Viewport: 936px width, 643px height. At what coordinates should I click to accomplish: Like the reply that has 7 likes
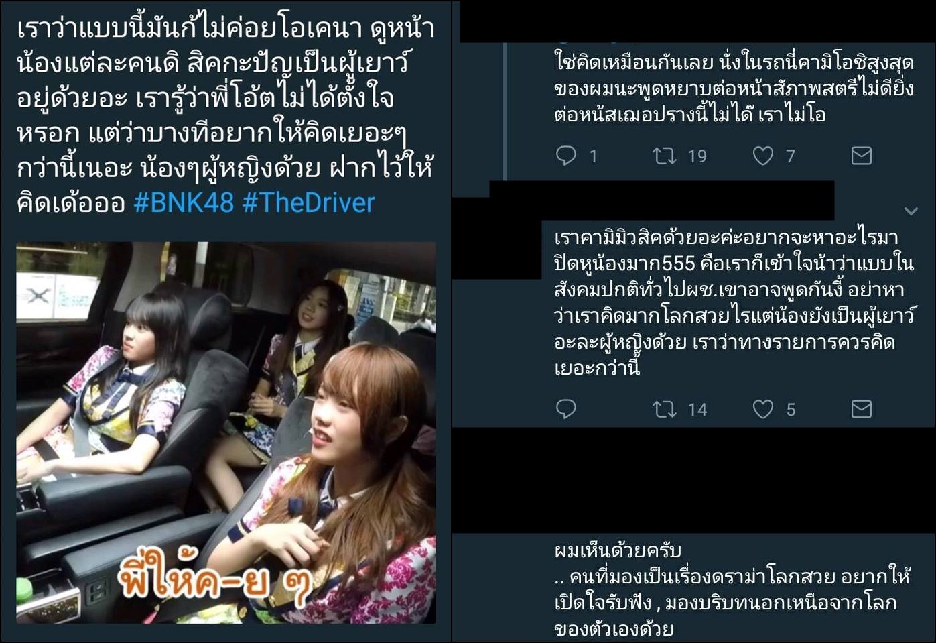pyautogui.click(x=763, y=156)
